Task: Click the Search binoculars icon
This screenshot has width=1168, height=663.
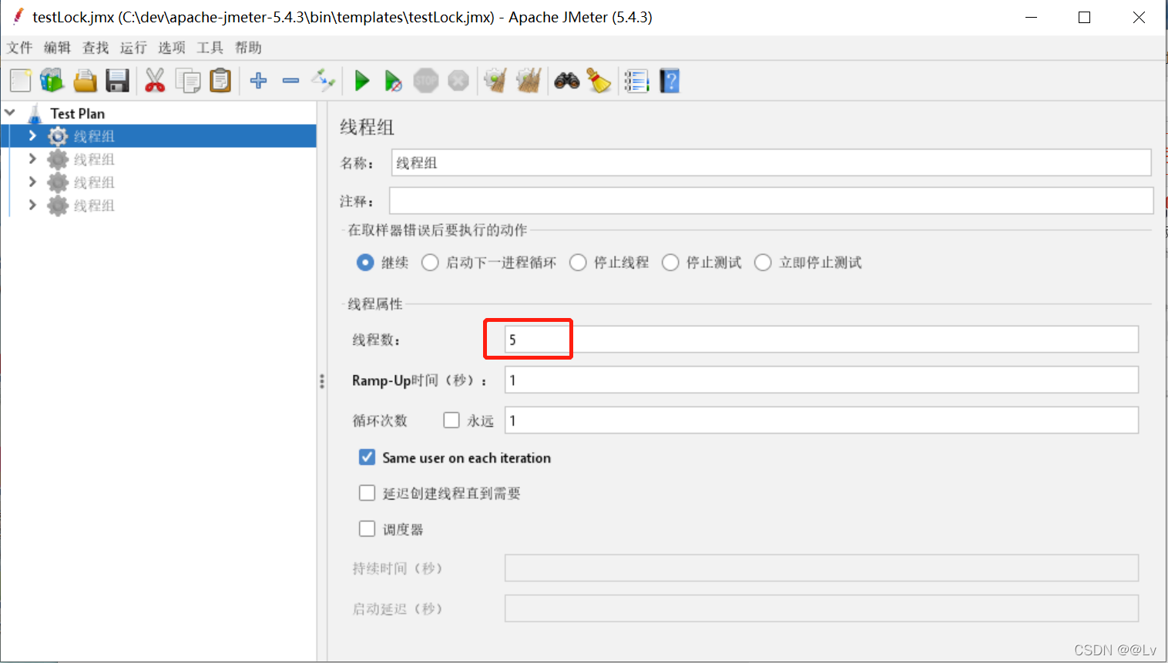Action: pyautogui.click(x=567, y=80)
